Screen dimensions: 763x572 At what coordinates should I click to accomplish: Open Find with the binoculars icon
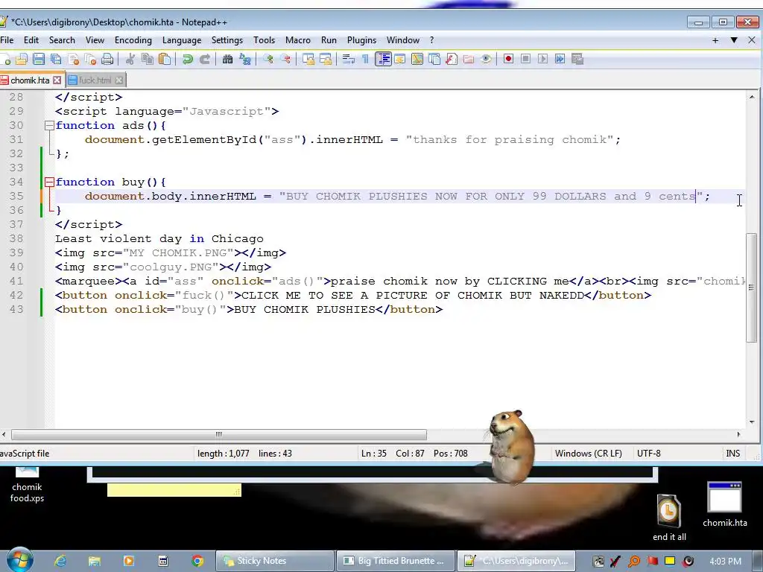click(227, 60)
